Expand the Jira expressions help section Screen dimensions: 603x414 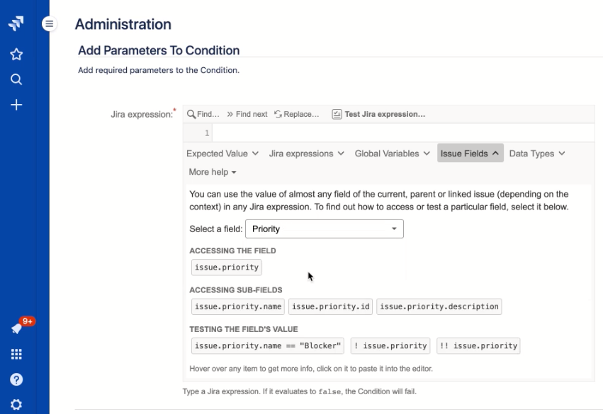(307, 154)
